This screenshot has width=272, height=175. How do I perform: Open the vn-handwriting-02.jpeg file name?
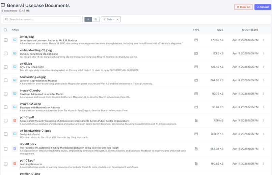(36, 50)
